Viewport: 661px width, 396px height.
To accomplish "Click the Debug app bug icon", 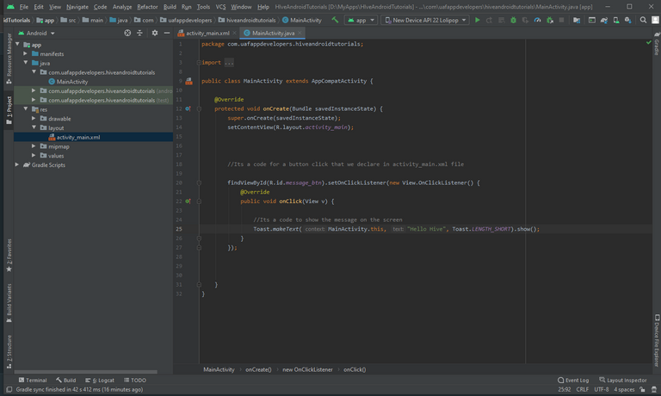I will (514, 19).
